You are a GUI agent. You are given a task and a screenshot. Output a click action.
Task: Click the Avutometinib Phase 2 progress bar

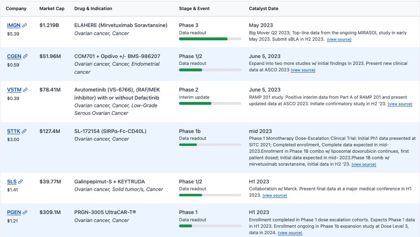pos(210,104)
